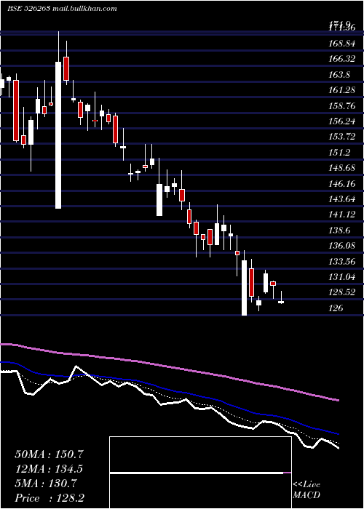Select the 161.28 price level label
This screenshot has width=364, height=509.
point(341,90)
